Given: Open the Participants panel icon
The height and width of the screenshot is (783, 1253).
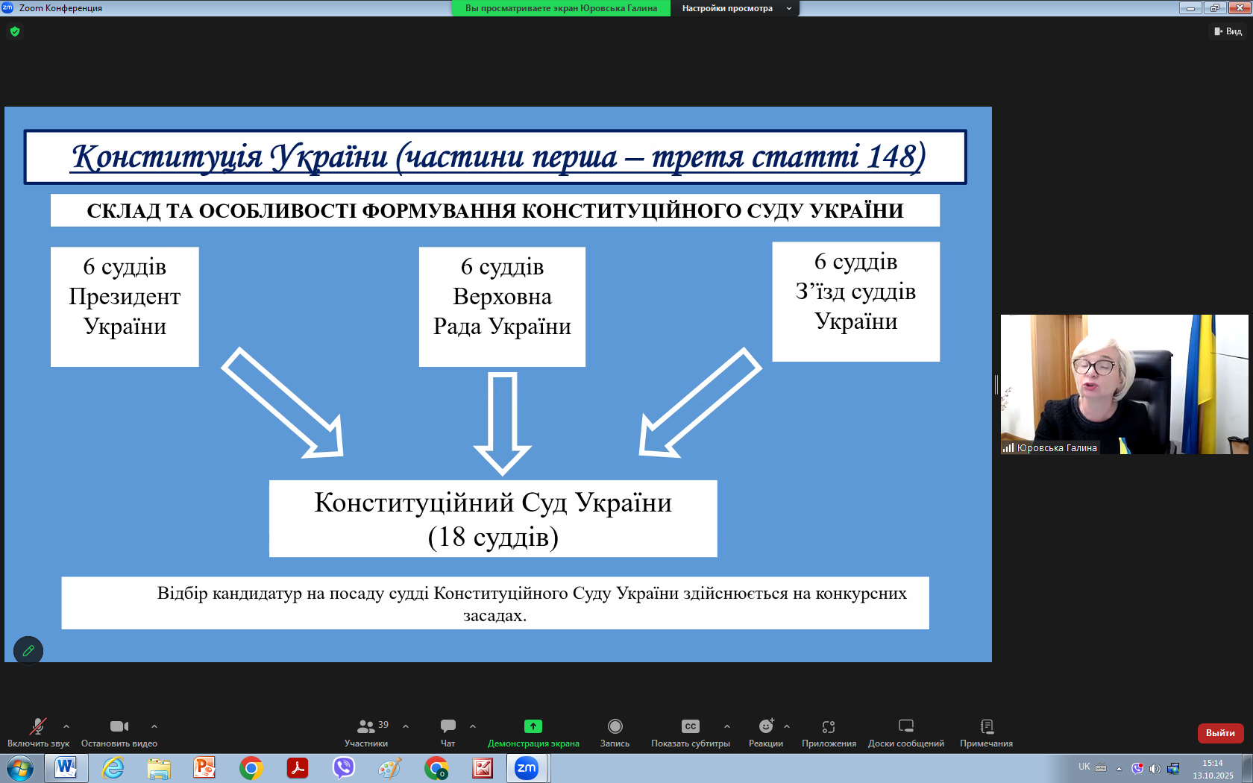Looking at the screenshot, I should [365, 726].
